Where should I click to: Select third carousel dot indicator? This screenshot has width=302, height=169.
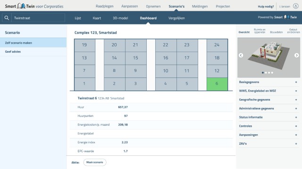tap(269, 73)
